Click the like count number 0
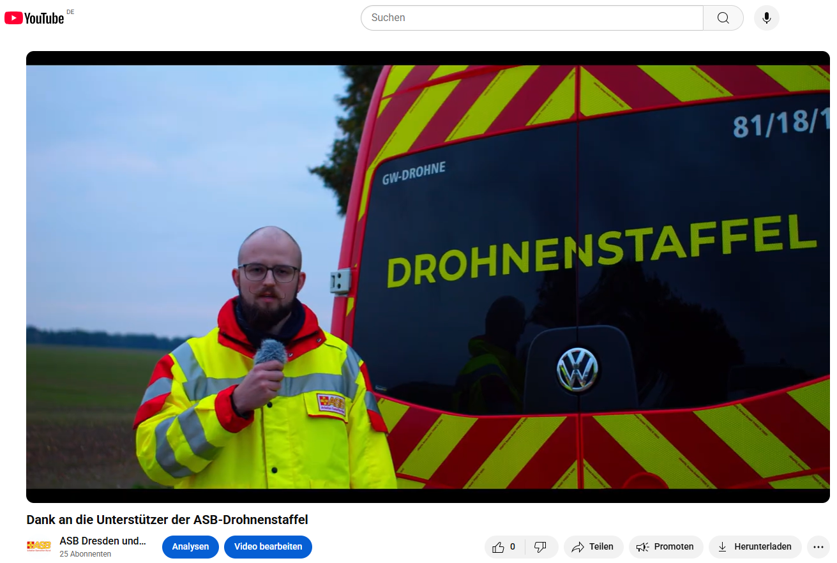Viewport: 837px width, 563px height. point(512,547)
